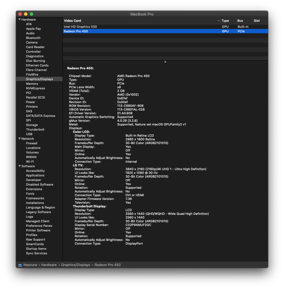Open USB in the sidebar
284x289 pixels.
pyautogui.click(x=29, y=134)
